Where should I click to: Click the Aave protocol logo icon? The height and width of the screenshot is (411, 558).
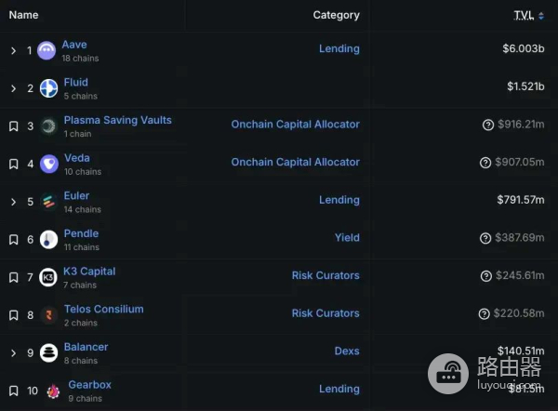(46, 51)
